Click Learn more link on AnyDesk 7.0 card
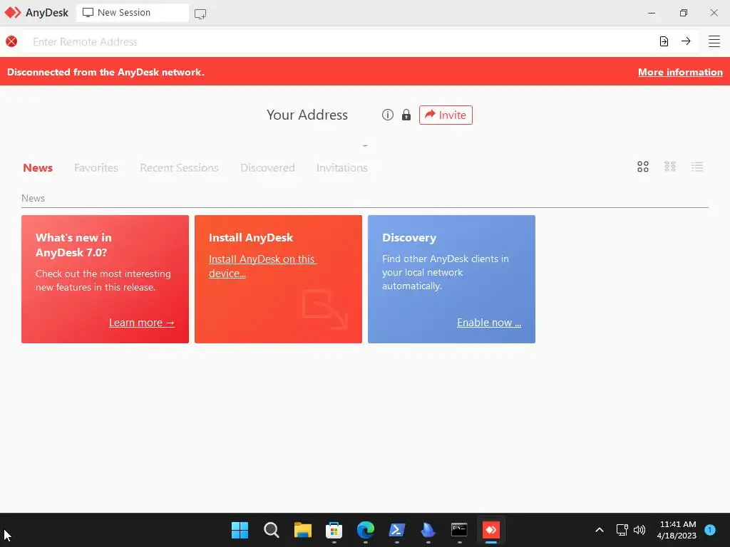This screenshot has width=730, height=547. pyautogui.click(x=142, y=323)
